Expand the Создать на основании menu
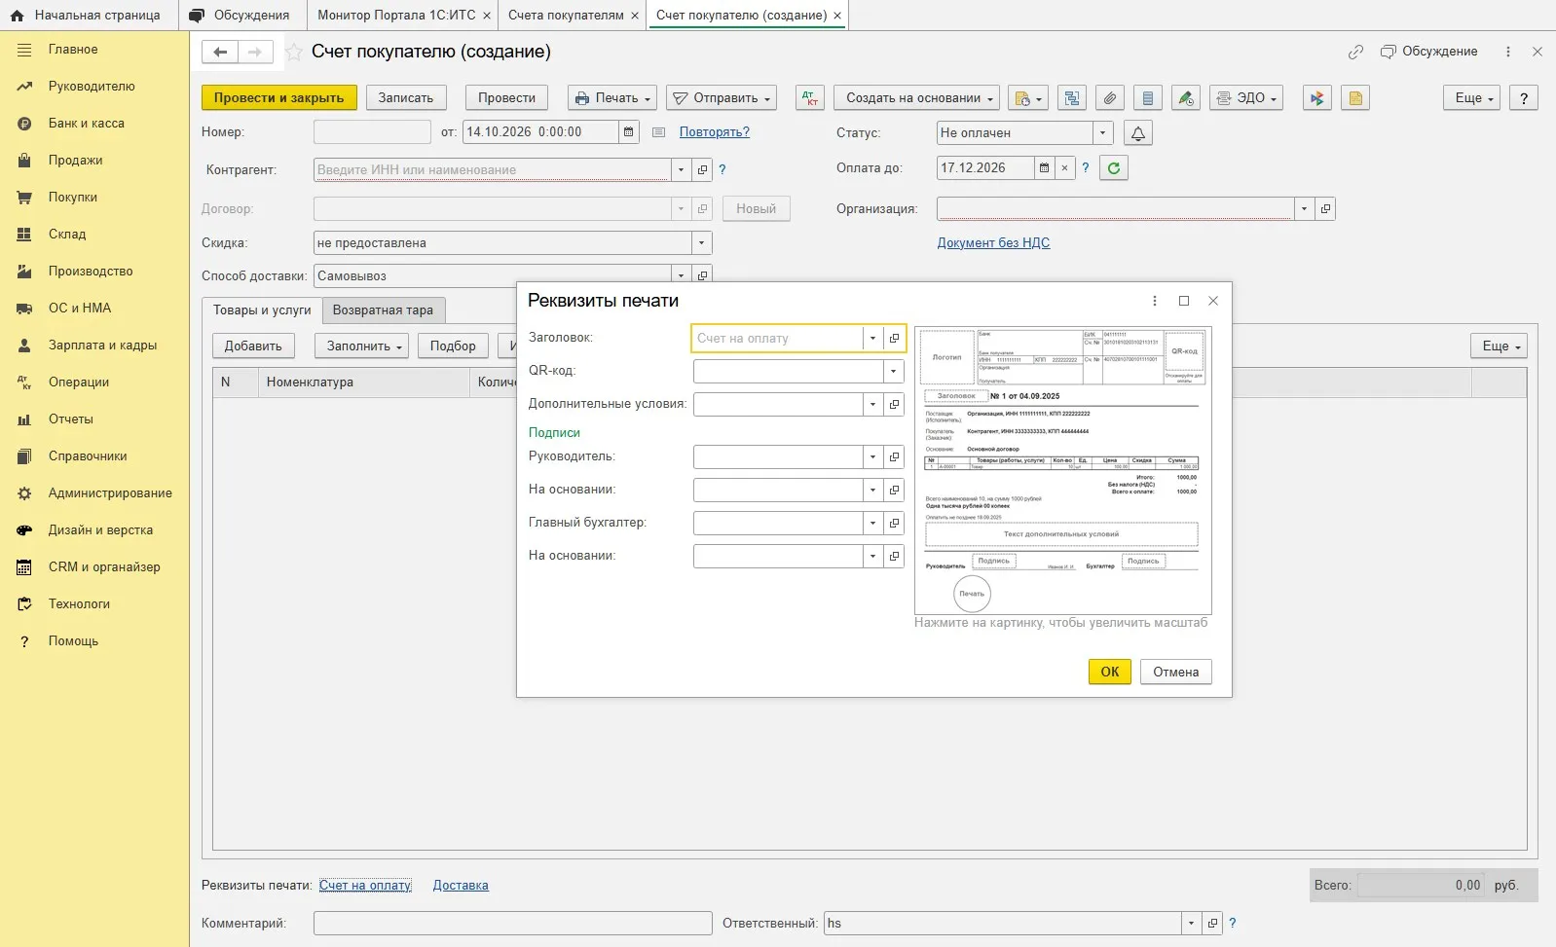Screen dimensions: 1556x947 click(x=919, y=98)
